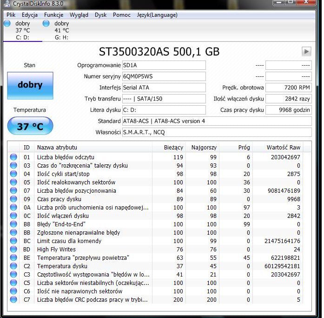Open the Plik menu
Screen dimensions: 324x318
[x=11, y=15]
